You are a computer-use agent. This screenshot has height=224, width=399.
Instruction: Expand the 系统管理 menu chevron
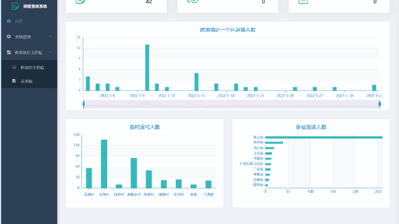(x=50, y=37)
